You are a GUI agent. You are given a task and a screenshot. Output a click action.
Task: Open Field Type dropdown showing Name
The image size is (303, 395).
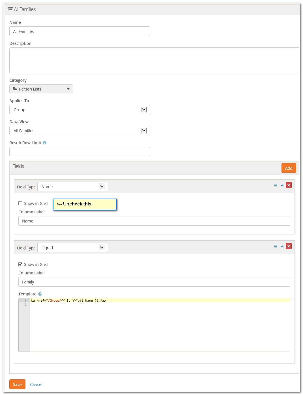(73, 186)
